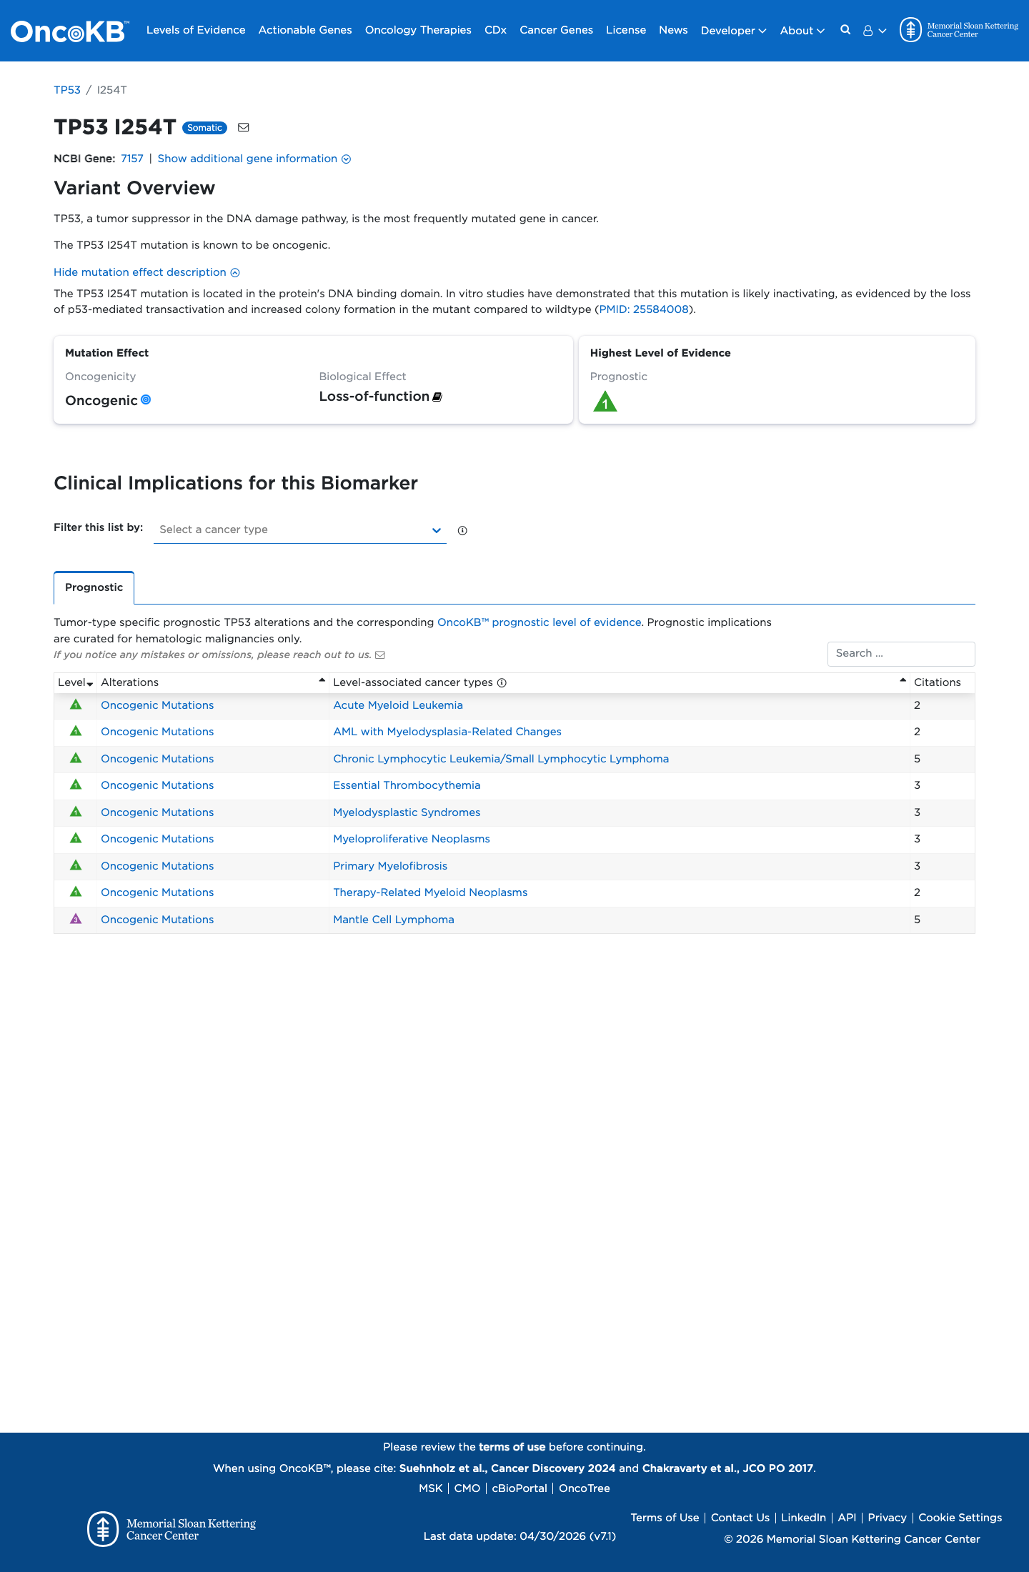Click Oncogenic Mutations in Essential Thrombocythemia row
This screenshot has height=1572, width=1029.
point(157,785)
